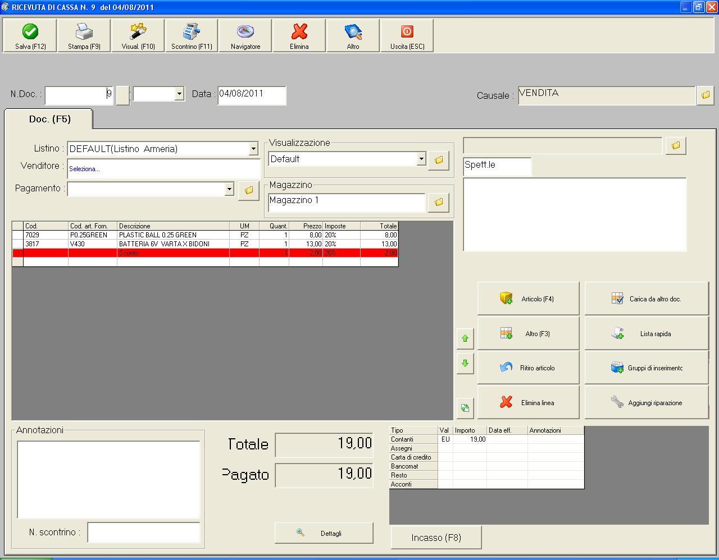Expand the document series dropdown near N.Doc.
The height and width of the screenshot is (560, 719).
179,94
